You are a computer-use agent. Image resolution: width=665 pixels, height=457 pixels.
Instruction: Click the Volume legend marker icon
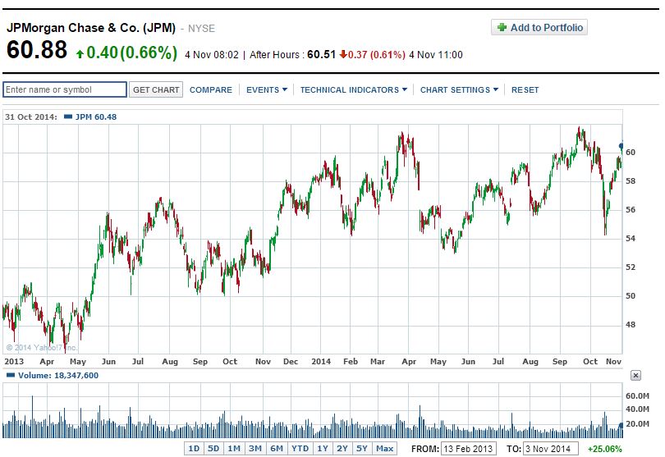pyautogui.click(x=10, y=375)
